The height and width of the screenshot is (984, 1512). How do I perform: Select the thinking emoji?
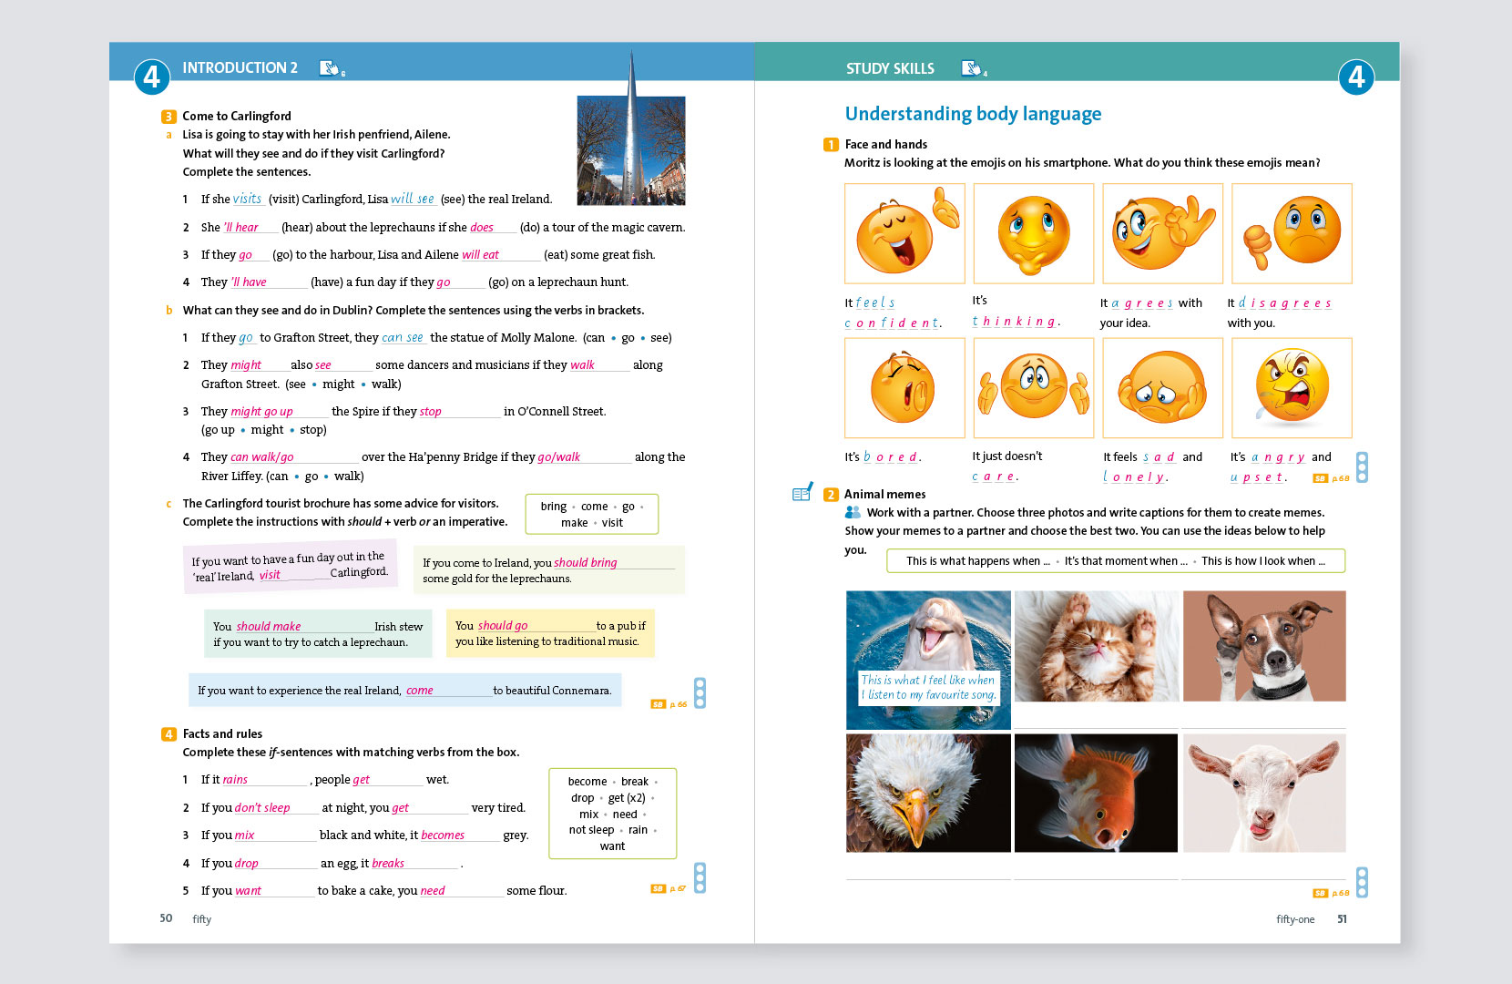pyautogui.click(x=1033, y=233)
